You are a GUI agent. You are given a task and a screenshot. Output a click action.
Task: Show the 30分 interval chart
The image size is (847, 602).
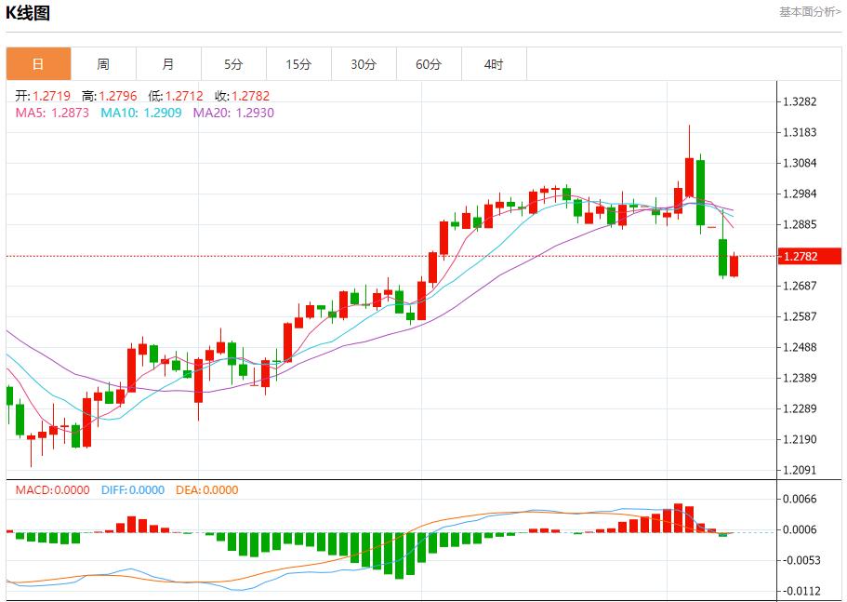coord(364,64)
